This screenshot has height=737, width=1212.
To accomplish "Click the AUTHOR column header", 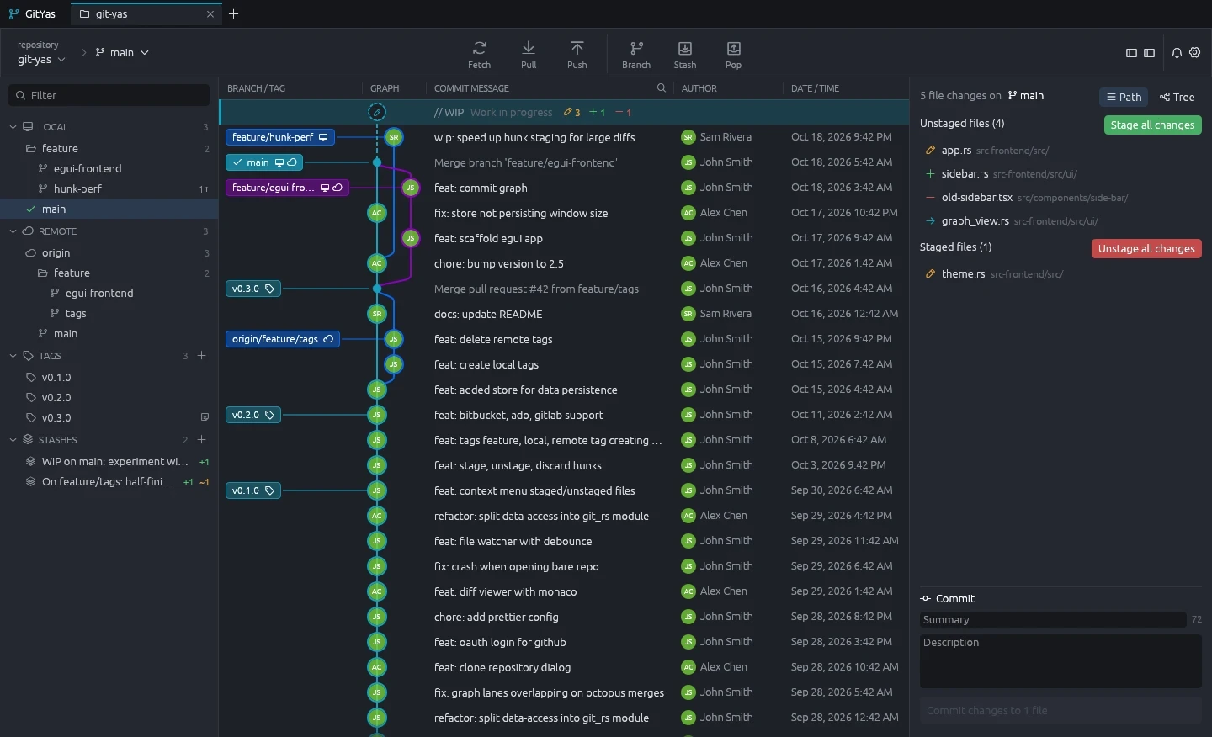I will pos(699,88).
